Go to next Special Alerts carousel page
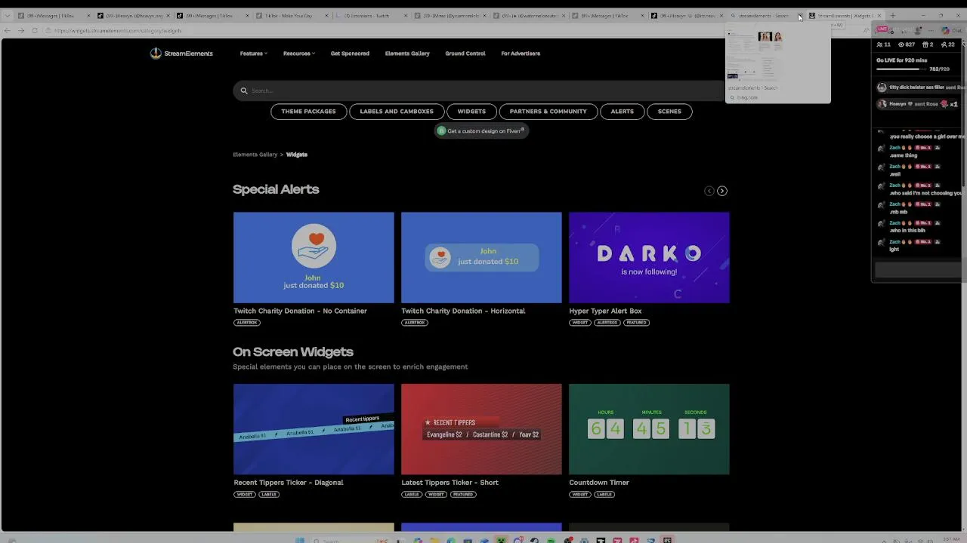967x543 pixels. pos(722,191)
